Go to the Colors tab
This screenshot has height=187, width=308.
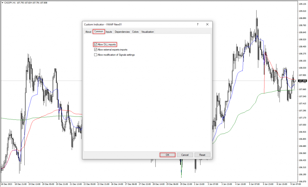tap(135, 32)
